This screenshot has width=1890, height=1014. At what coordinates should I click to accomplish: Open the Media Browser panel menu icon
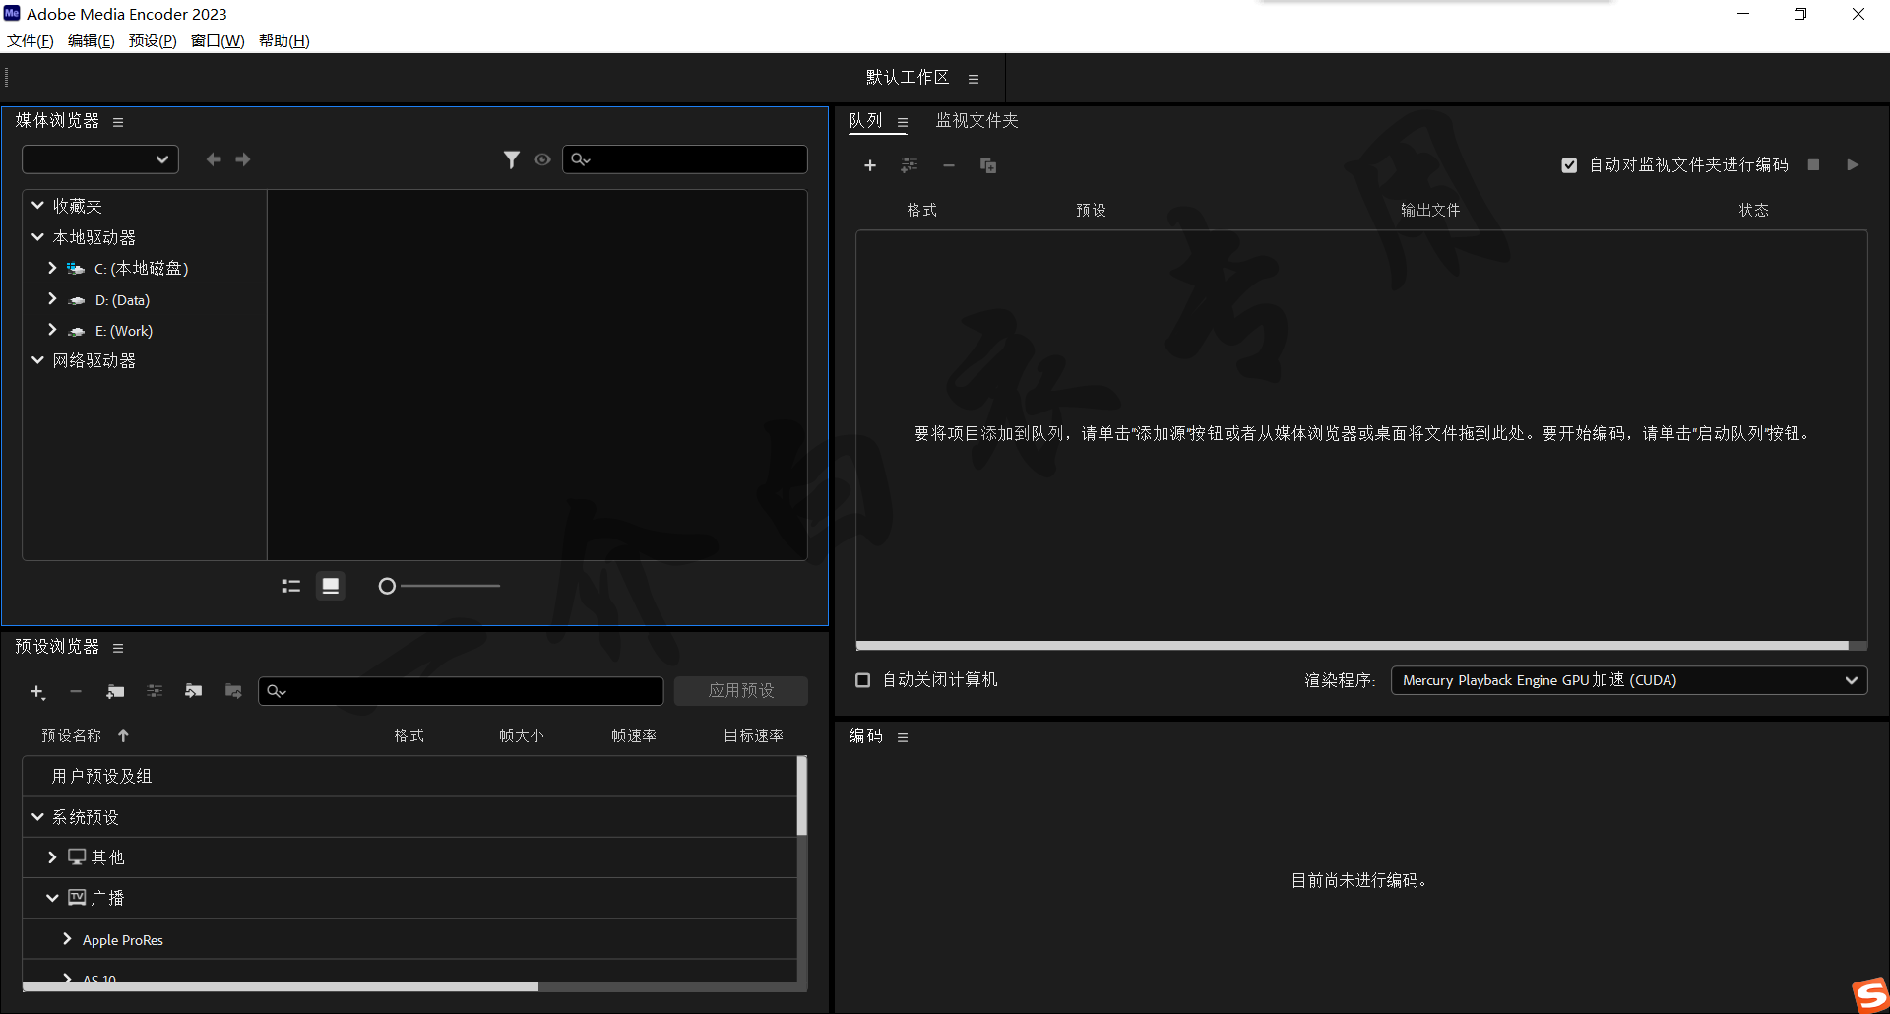pyautogui.click(x=118, y=122)
